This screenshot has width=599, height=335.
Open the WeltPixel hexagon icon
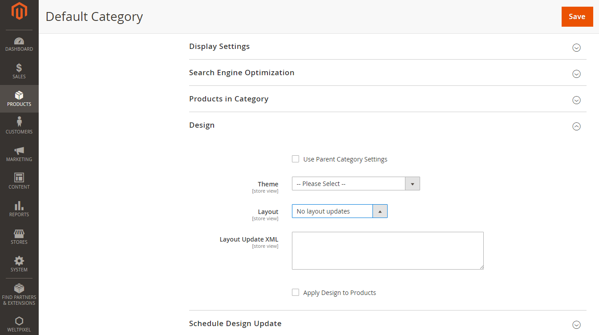(x=19, y=321)
